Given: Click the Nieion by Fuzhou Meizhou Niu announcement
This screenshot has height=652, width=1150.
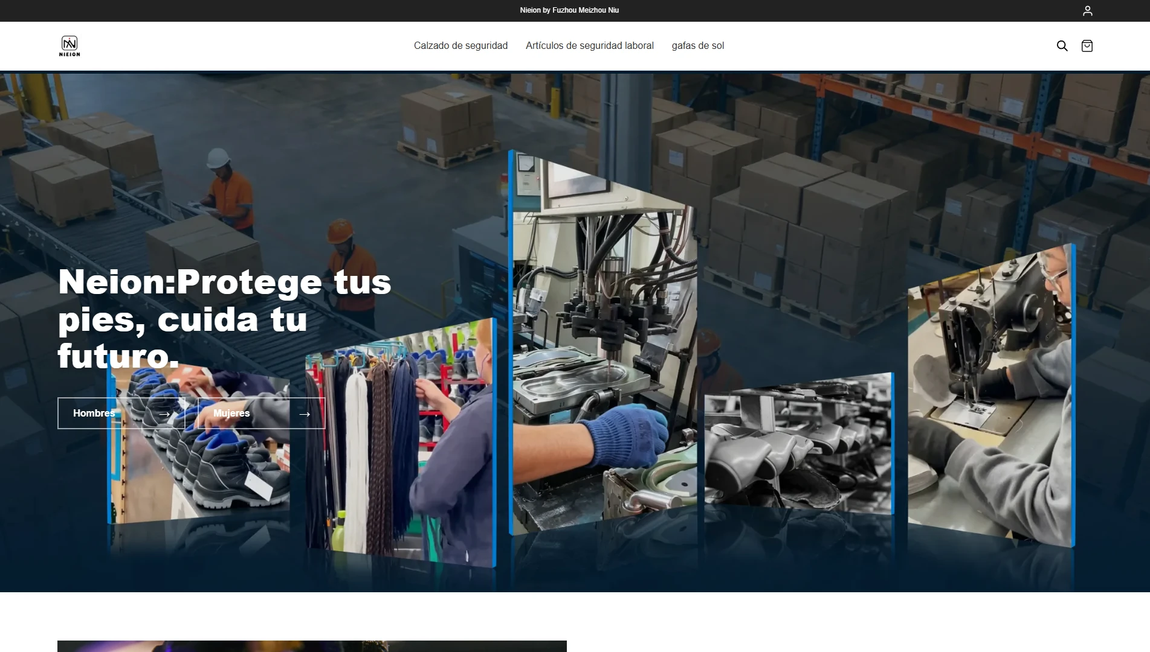Looking at the screenshot, I should click(569, 10).
